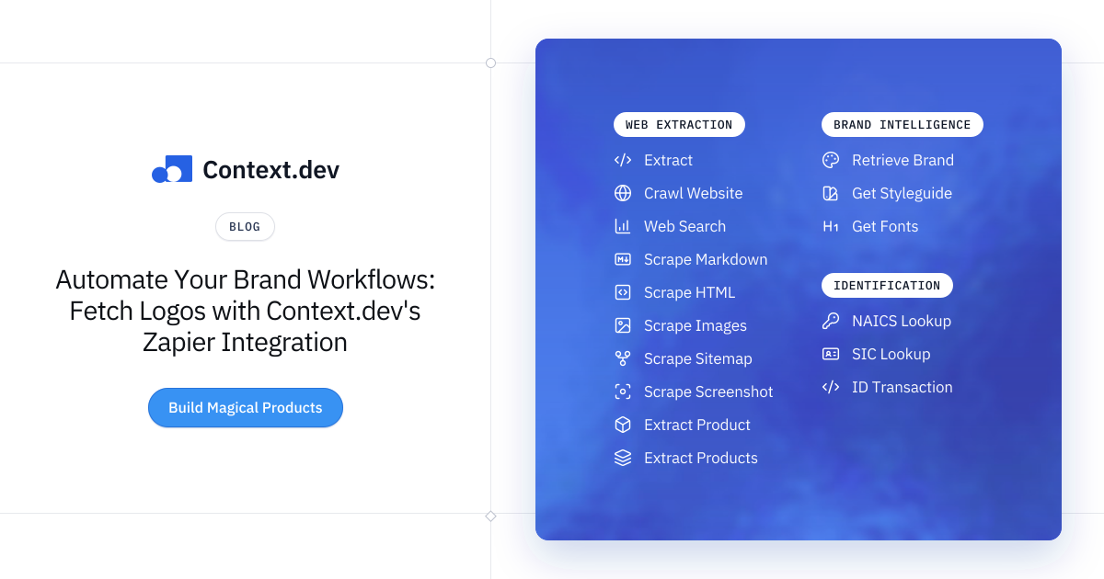The image size is (1104, 579).
Task: Open the Crawl Website item
Action: tap(693, 193)
